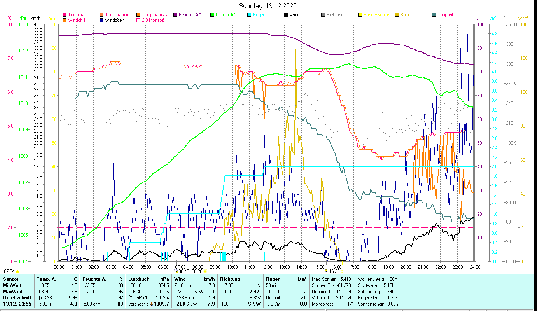Click the black Wind legend marker
The height and width of the screenshot is (311, 537).
[x=286, y=15]
